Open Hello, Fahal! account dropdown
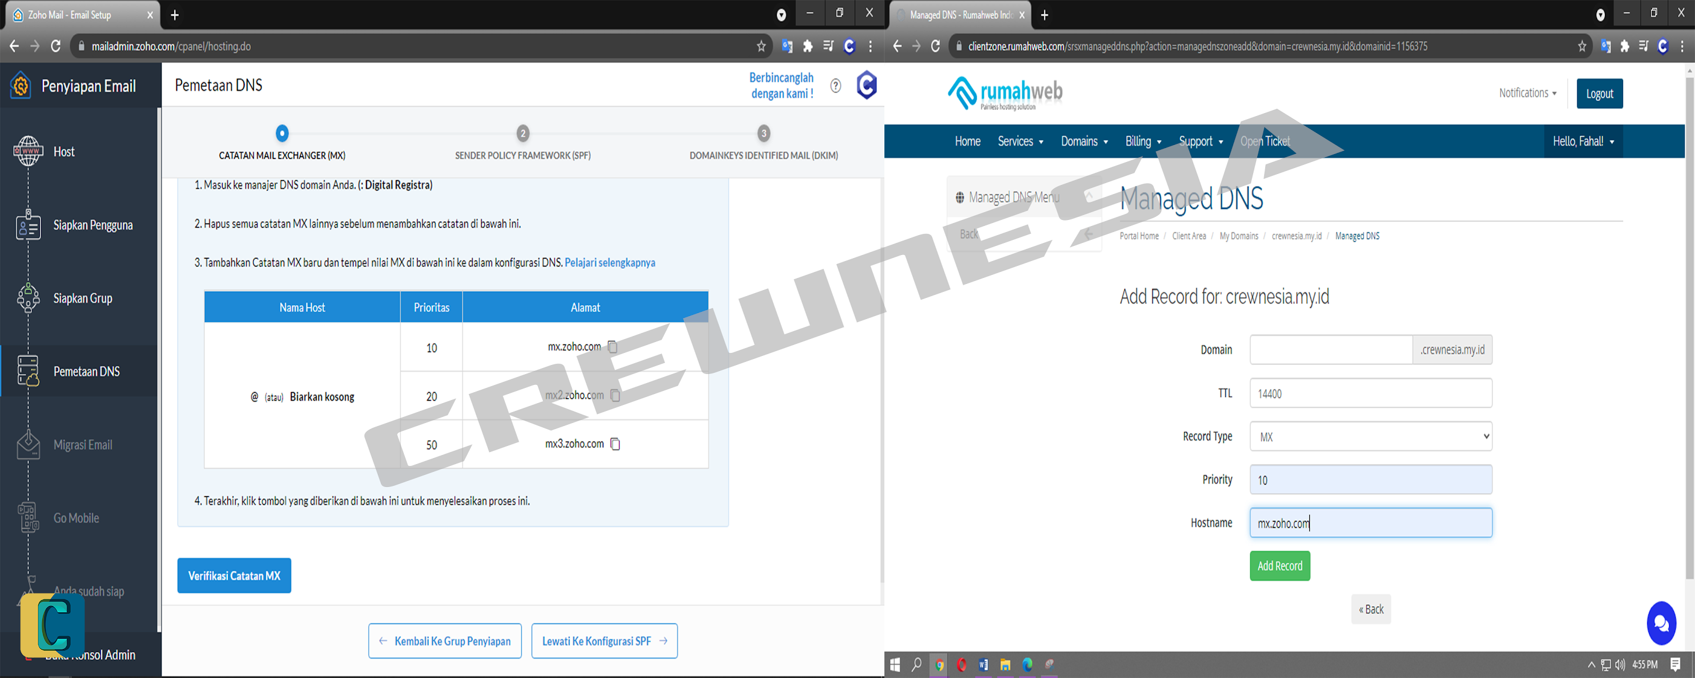 (x=1583, y=141)
